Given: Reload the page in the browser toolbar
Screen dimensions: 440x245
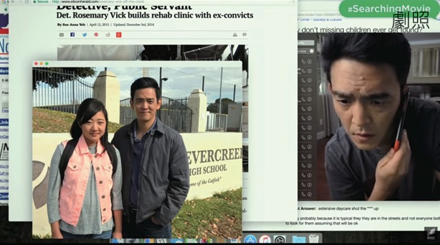Looking at the screenshot, I should [27, 2].
